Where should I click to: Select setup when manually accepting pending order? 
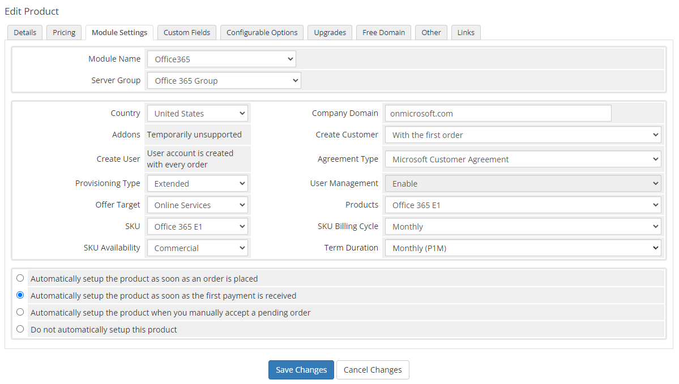[20, 312]
